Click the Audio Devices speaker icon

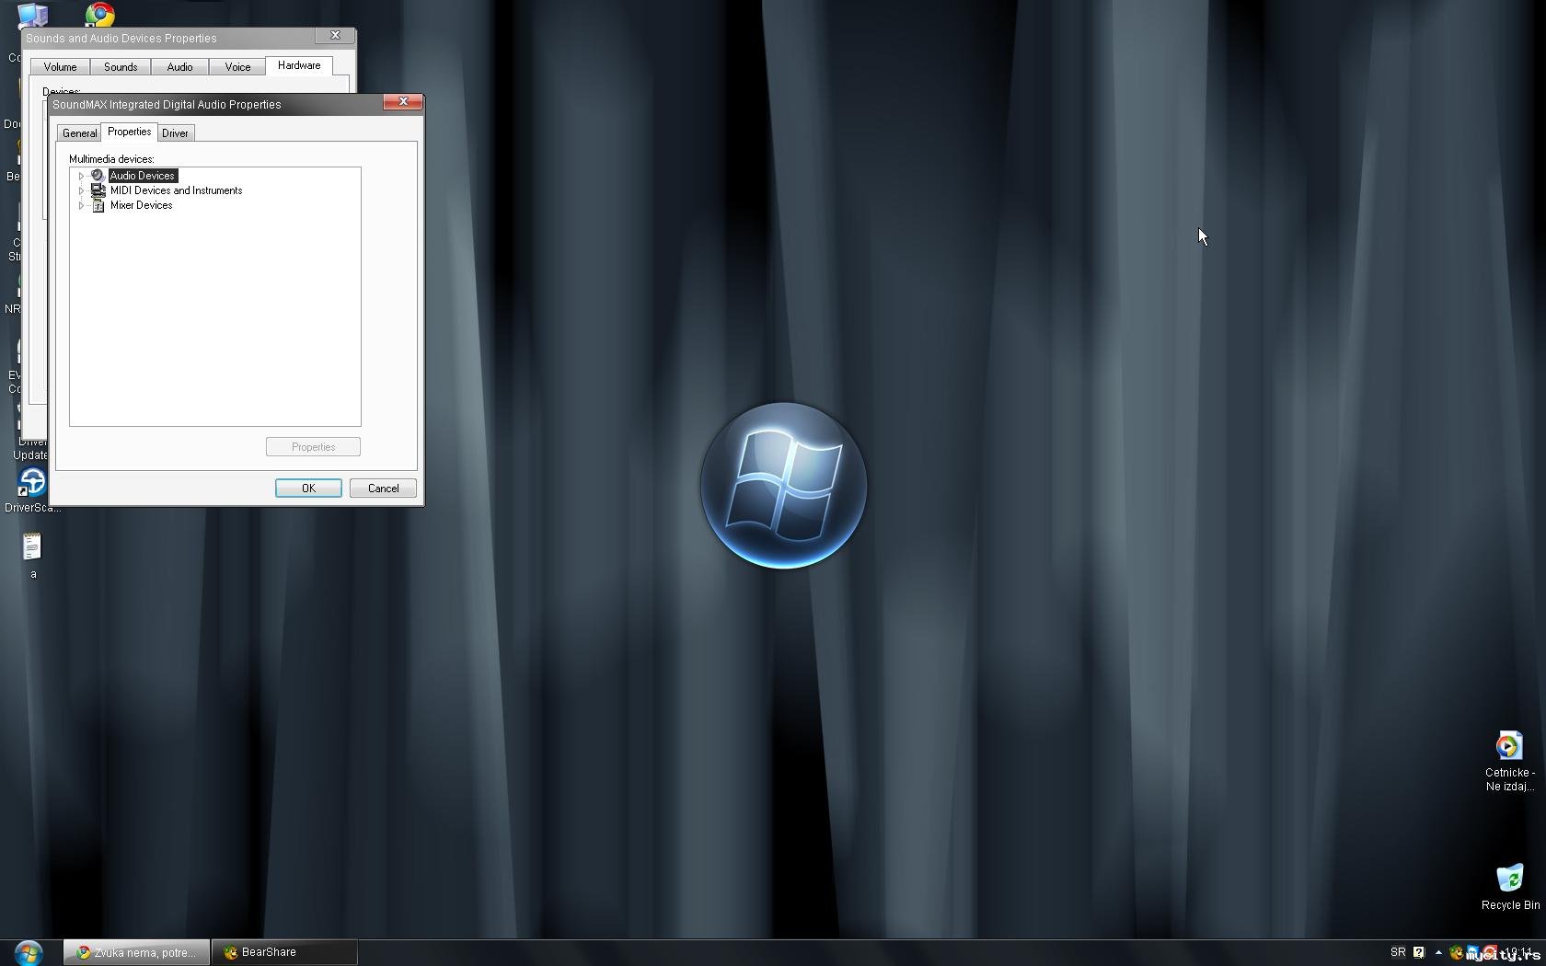(x=98, y=176)
